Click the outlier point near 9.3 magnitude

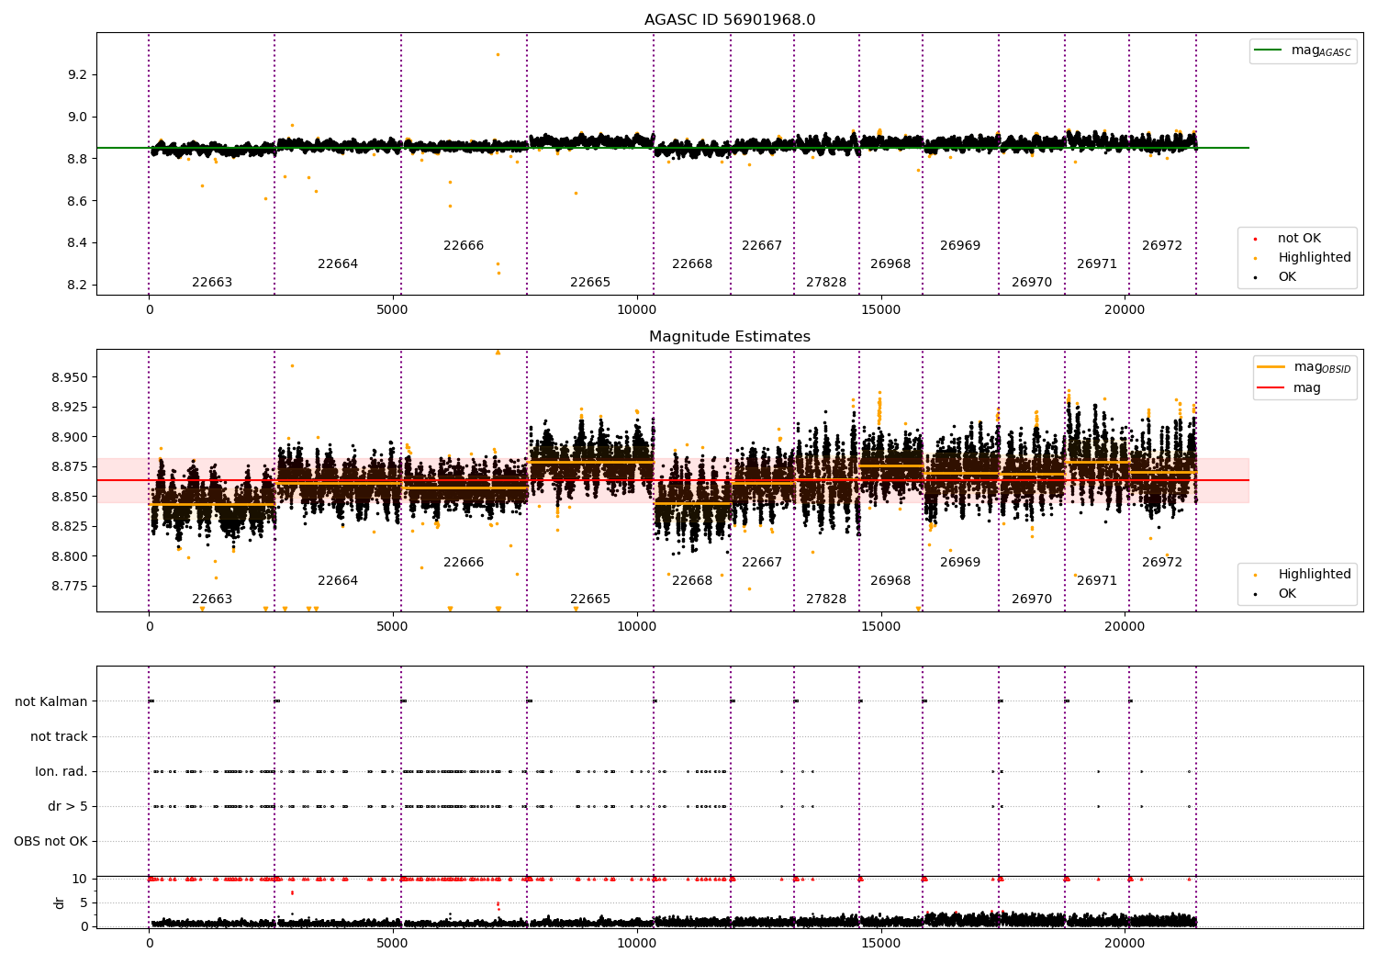pyautogui.click(x=498, y=54)
